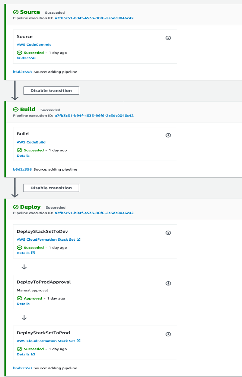Viewport: 242px width, 377px height.
Task: Open Details for DeployToProdApproval
Action: (23, 304)
